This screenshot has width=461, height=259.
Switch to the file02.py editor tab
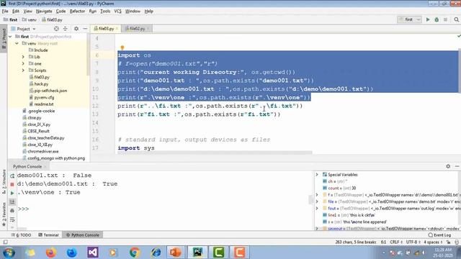tap(137, 29)
